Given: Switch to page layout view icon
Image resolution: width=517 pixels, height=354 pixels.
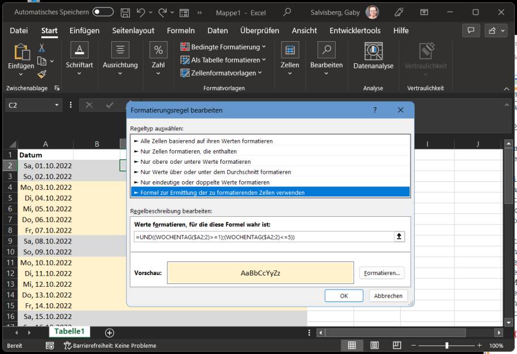Looking at the screenshot, I should pos(373,345).
